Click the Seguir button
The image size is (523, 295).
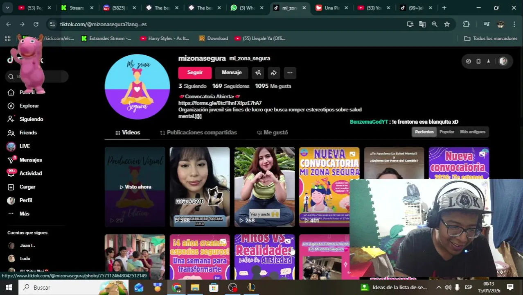click(195, 73)
